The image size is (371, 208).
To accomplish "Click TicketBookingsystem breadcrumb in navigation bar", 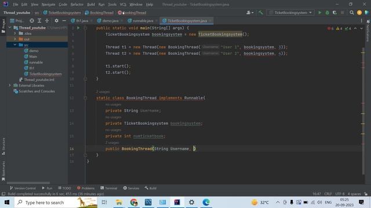I will click(x=62, y=13).
